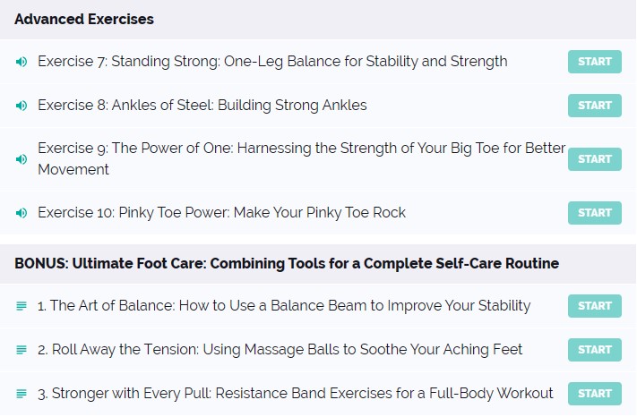637x417 pixels.
Task: Click audio icon next to Exercise 9 lesson
Action: click(22, 159)
